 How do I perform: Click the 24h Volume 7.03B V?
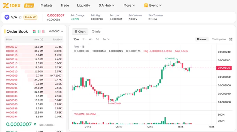(133, 19)
